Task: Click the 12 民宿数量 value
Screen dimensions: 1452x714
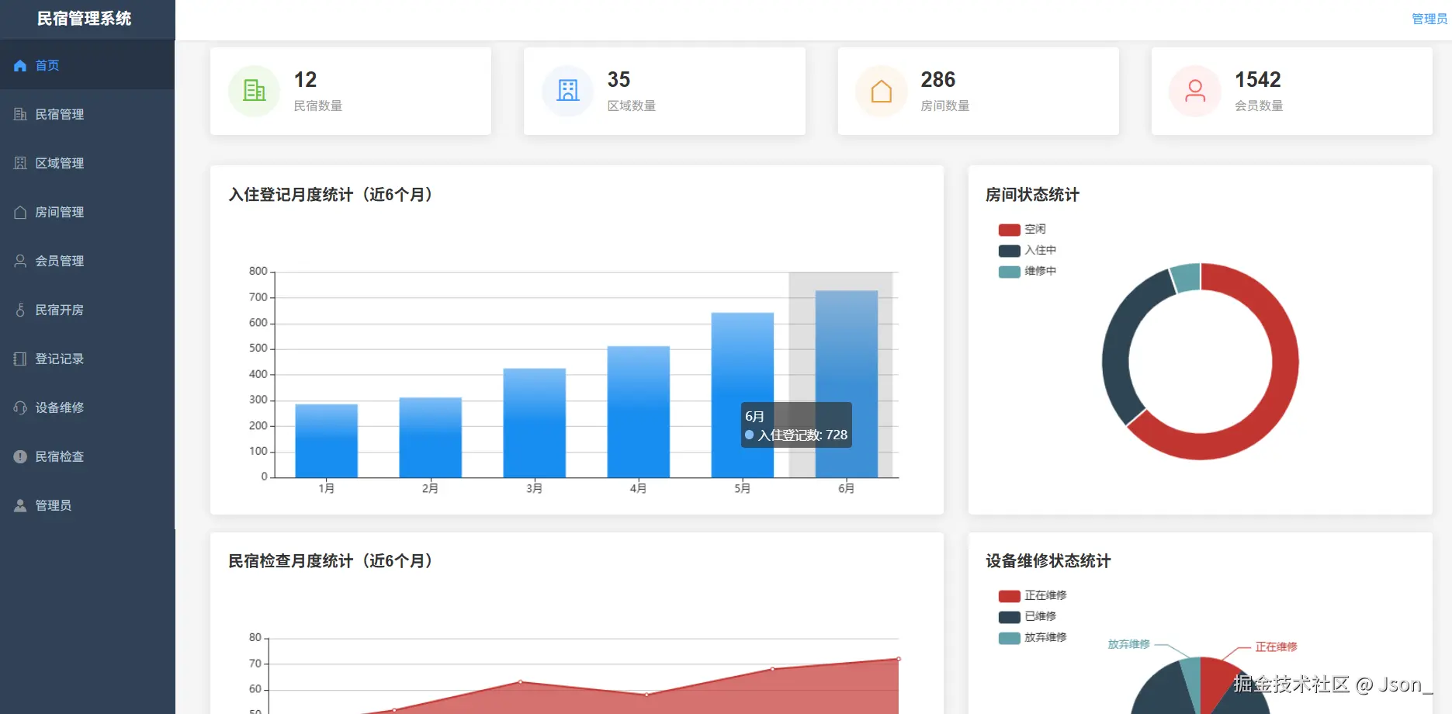Action: click(x=305, y=80)
